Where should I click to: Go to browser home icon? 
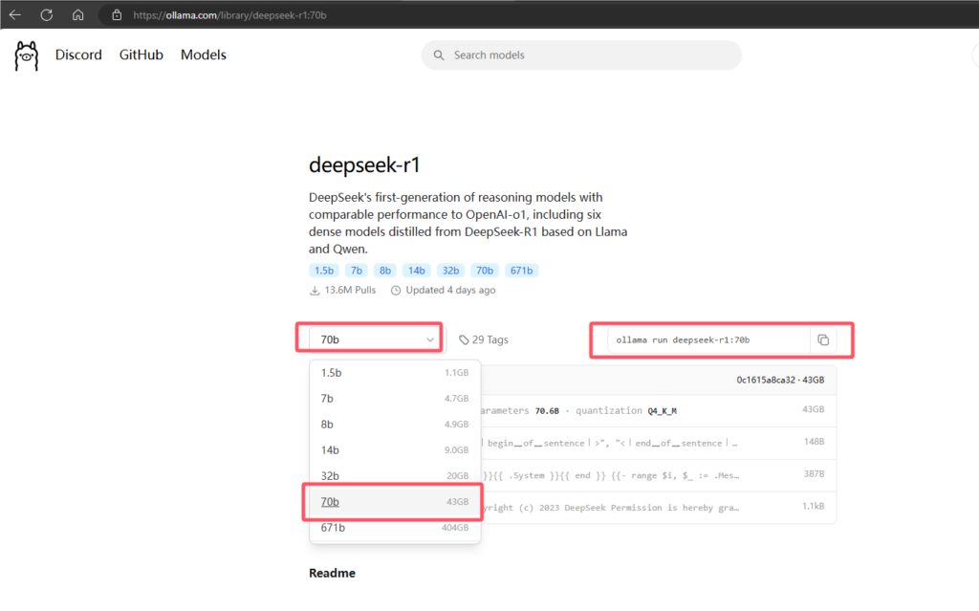(x=77, y=15)
